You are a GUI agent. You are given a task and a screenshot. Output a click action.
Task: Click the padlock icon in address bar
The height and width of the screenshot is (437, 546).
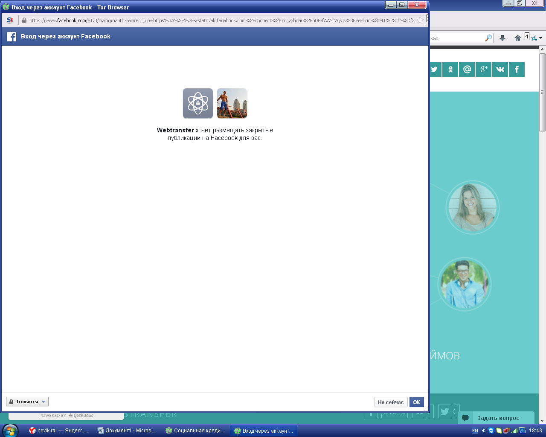coord(24,20)
